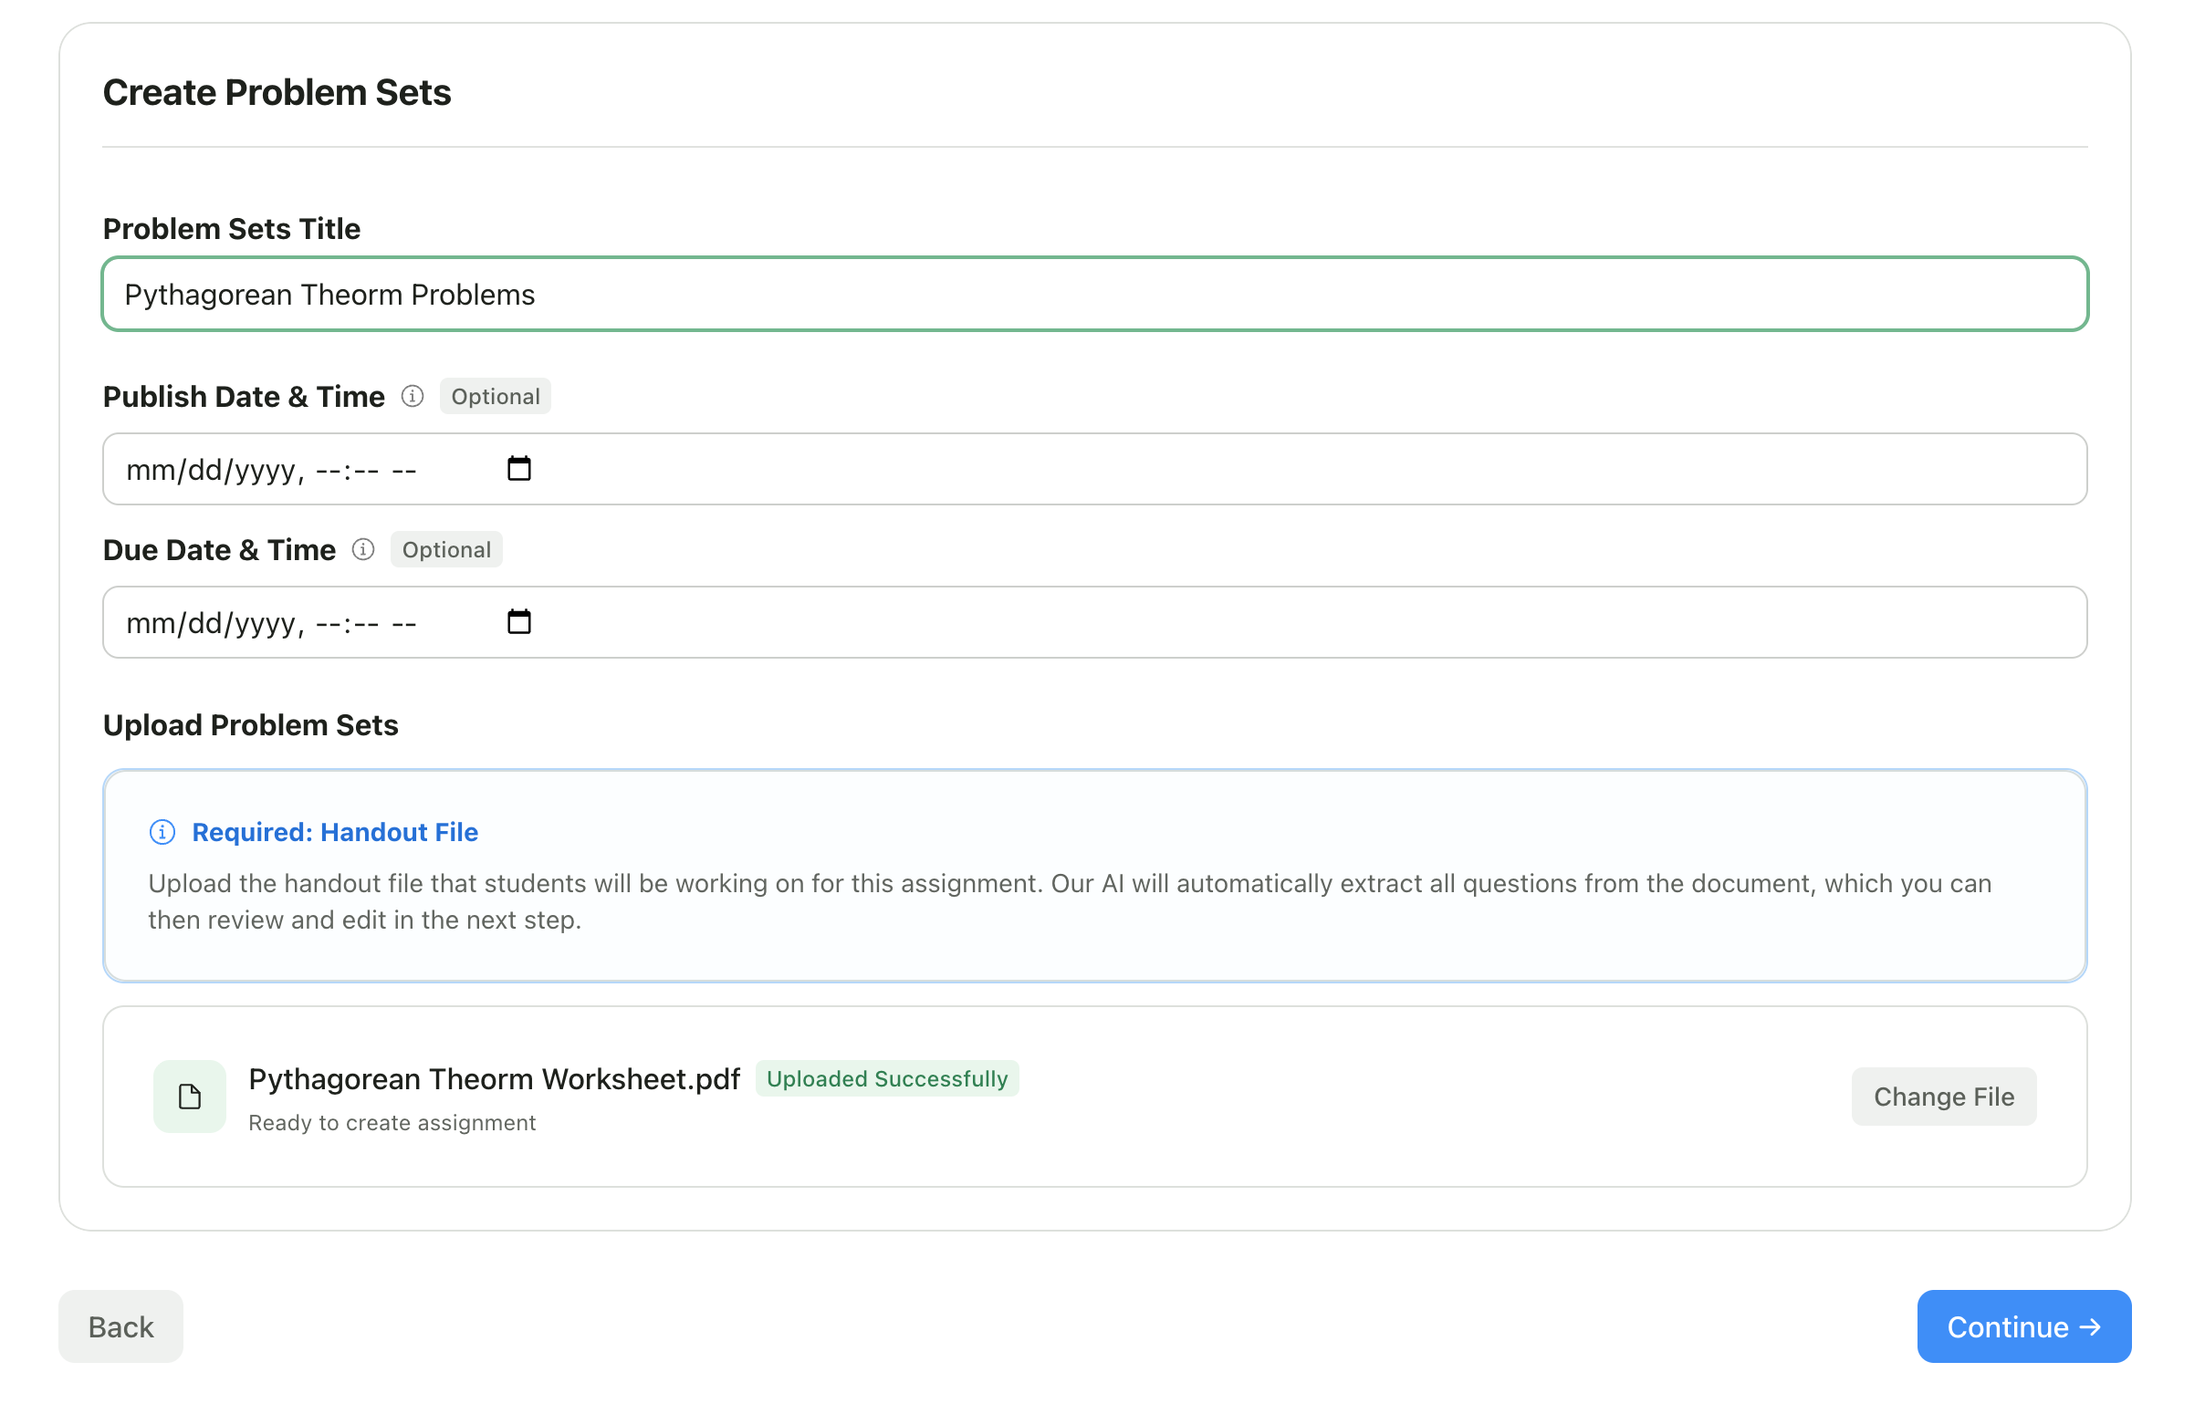Click the Optional tag beside Due Date
Image resolution: width=2205 pixels, height=1414 pixels.
(x=446, y=550)
